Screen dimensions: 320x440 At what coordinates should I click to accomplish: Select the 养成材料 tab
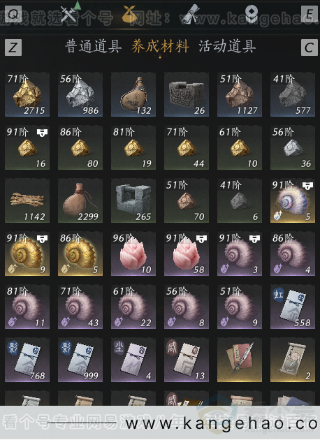point(160,46)
